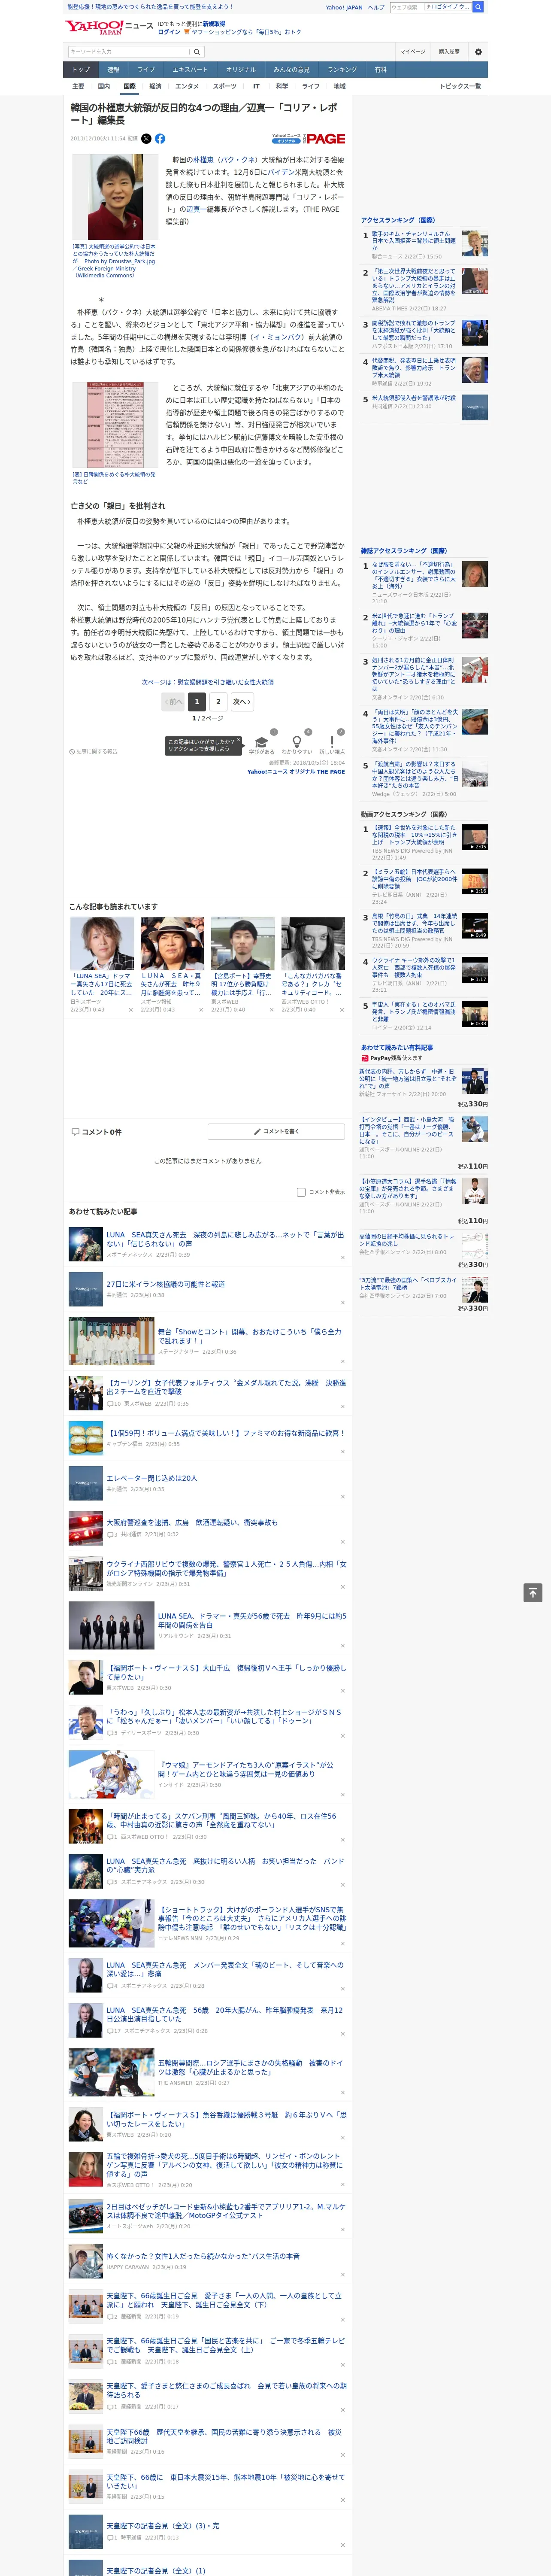Open the 科学 category
This screenshot has height=2576, width=551.
(282, 86)
